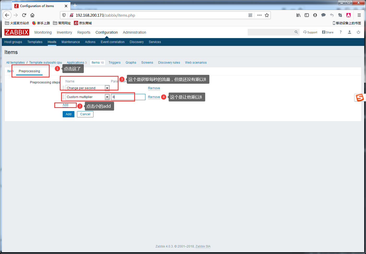366x254 pixels.
Task: Click the Zabbix logo
Action: point(17,32)
